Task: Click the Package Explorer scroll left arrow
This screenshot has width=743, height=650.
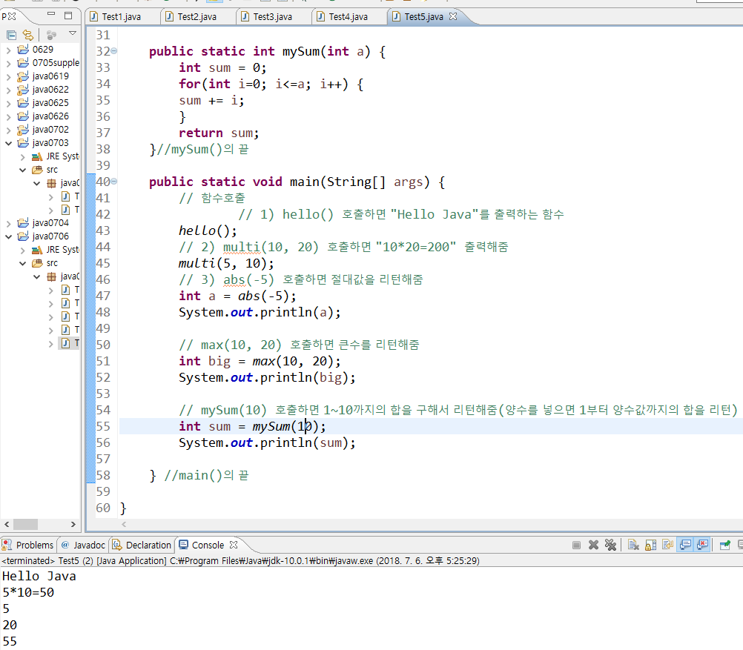Action: click(7, 525)
